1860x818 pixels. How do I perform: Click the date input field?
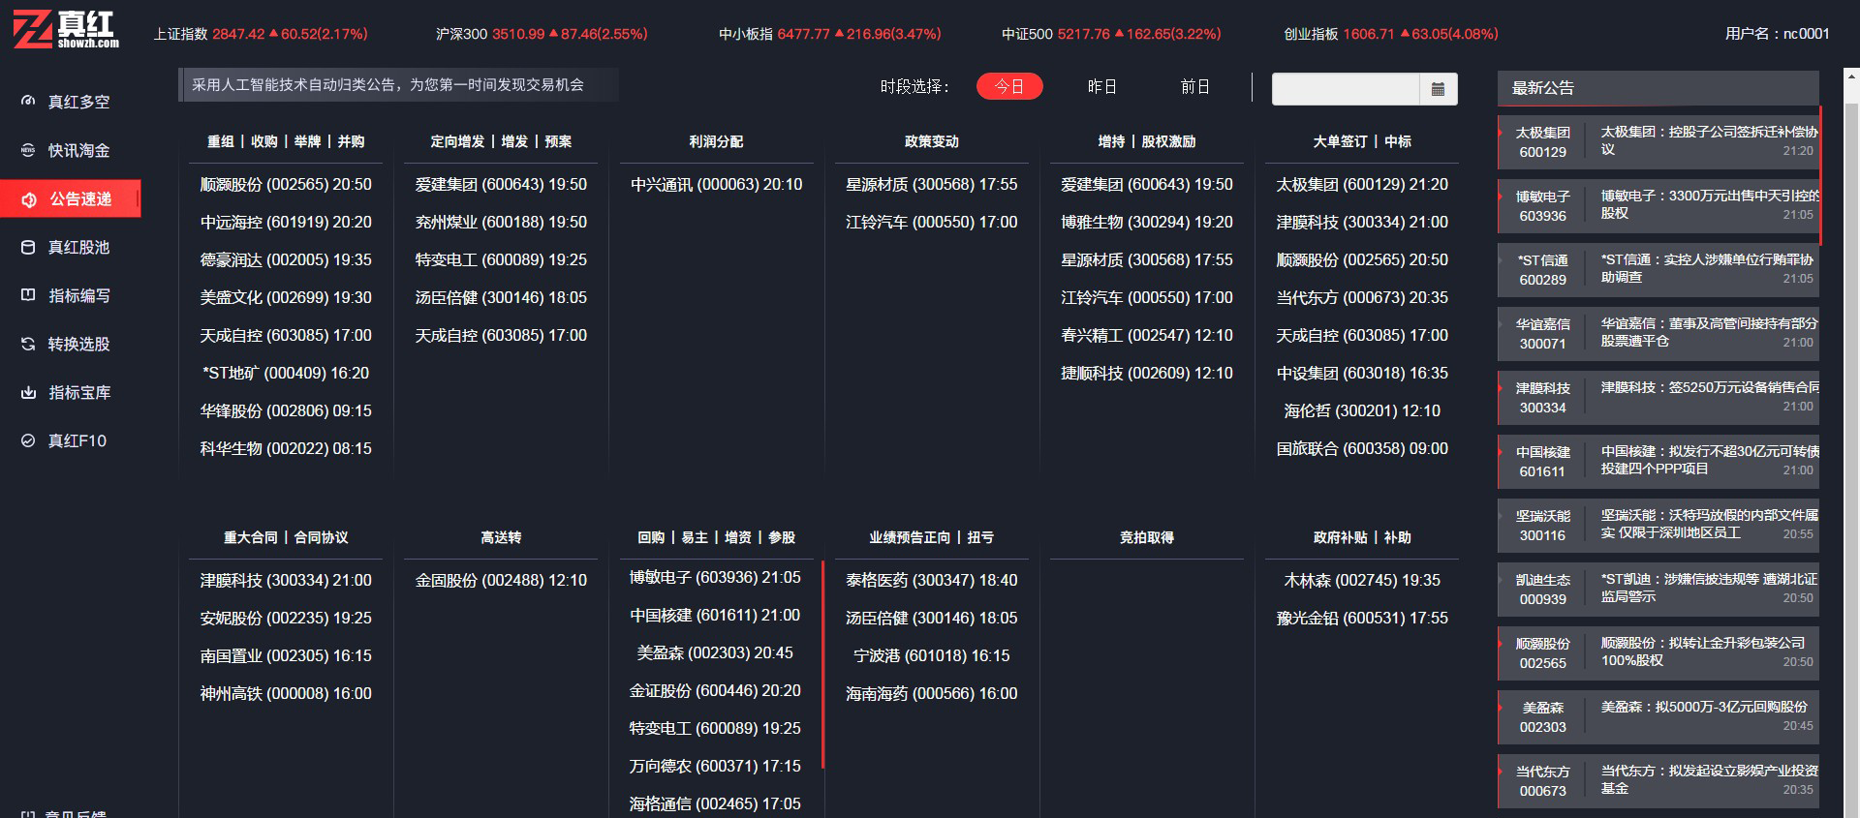(x=1346, y=88)
